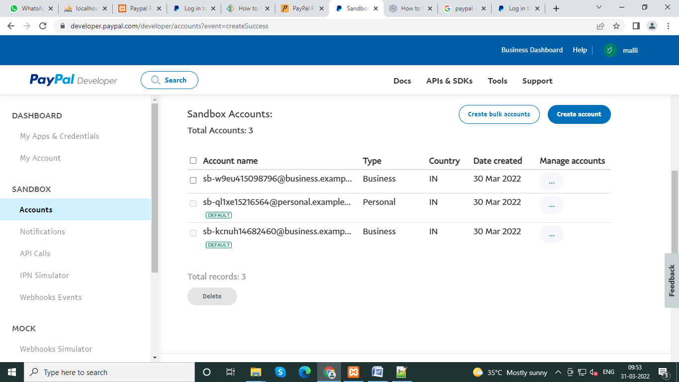
Task: Expand manage options for the personal account
Action: 551,205
